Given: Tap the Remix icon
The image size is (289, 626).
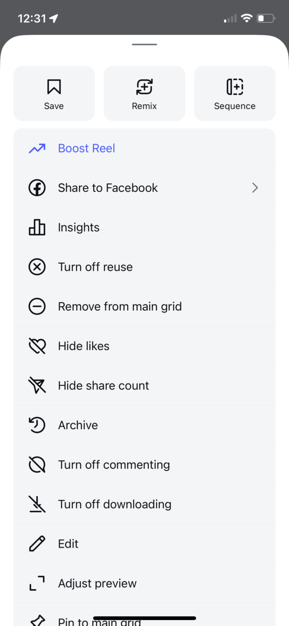Looking at the screenshot, I should [x=144, y=87].
